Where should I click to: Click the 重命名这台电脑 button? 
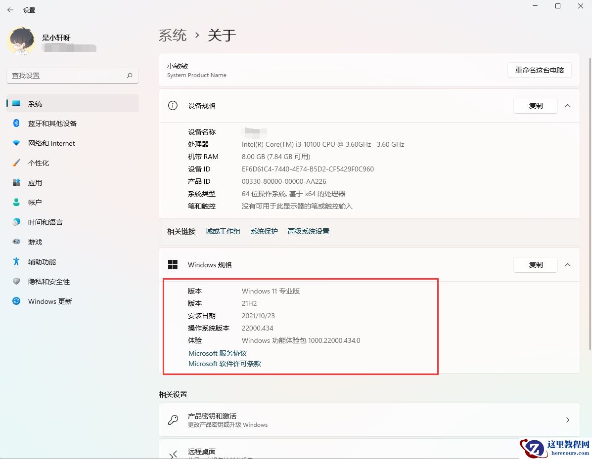tap(539, 70)
